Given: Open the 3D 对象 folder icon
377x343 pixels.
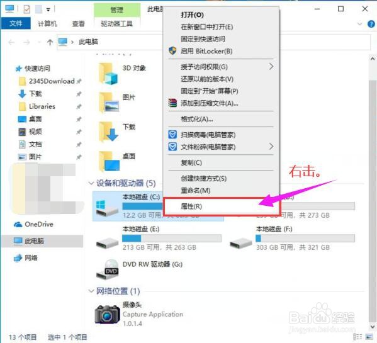Looking at the screenshot, I should click(108, 73).
